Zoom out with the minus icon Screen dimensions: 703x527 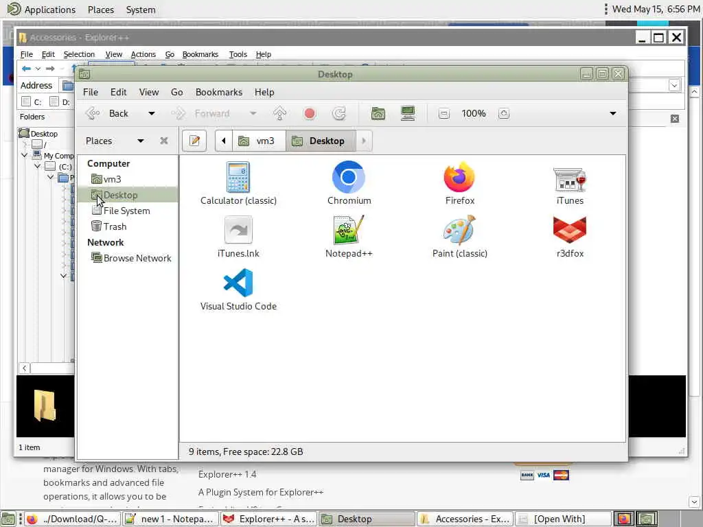[x=444, y=114]
